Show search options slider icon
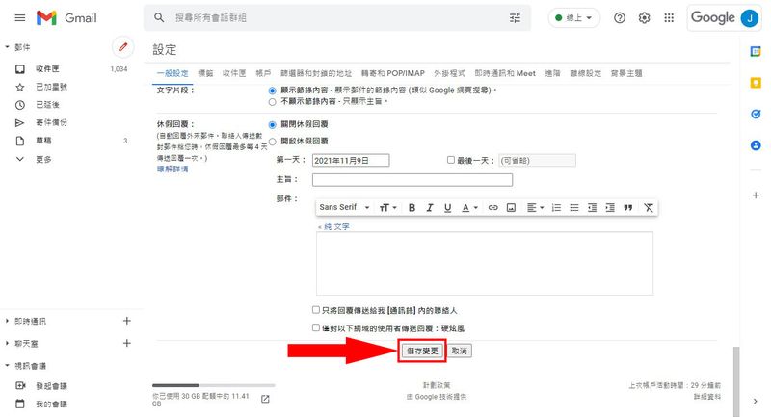 (x=515, y=17)
